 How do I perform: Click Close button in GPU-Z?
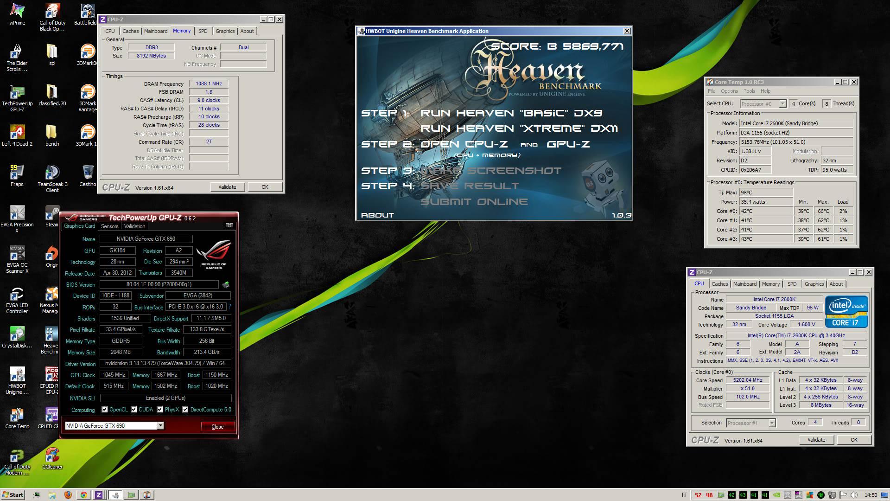(x=217, y=426)
